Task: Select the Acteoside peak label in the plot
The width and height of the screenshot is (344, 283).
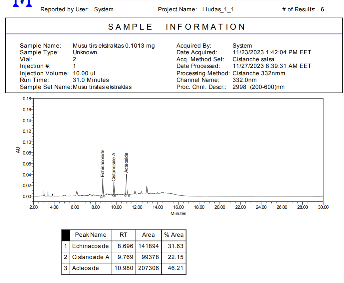Action: pos(126,162)
